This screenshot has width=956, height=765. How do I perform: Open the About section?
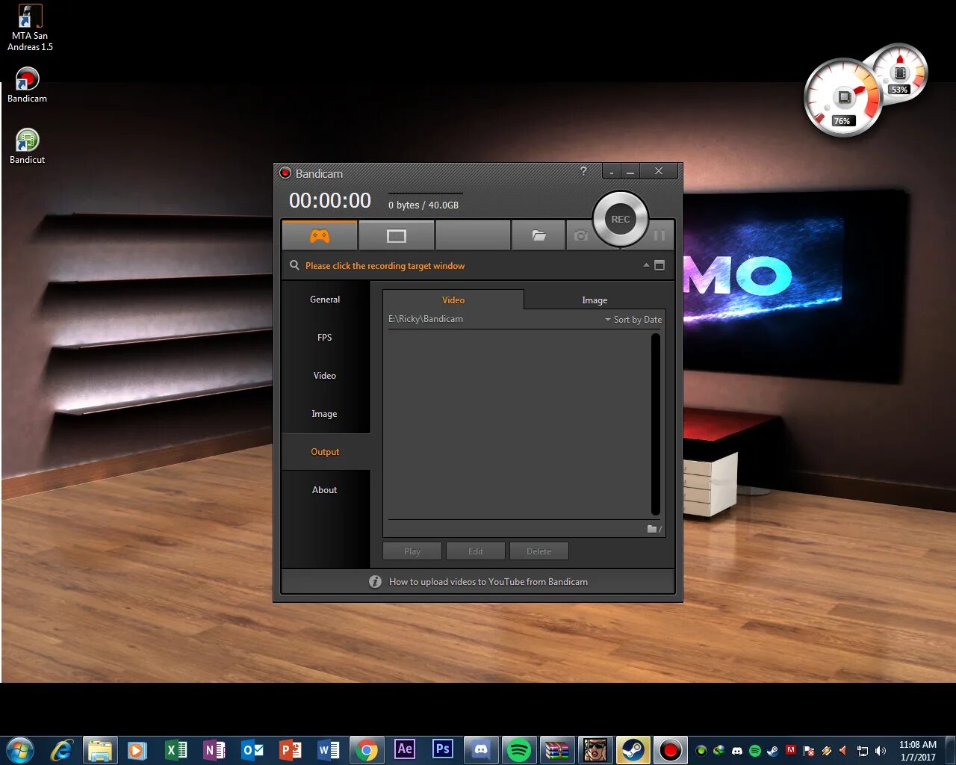(325, 490)
